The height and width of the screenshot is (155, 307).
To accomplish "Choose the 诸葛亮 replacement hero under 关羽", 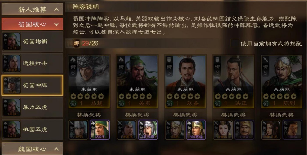I will click(126, 130).
